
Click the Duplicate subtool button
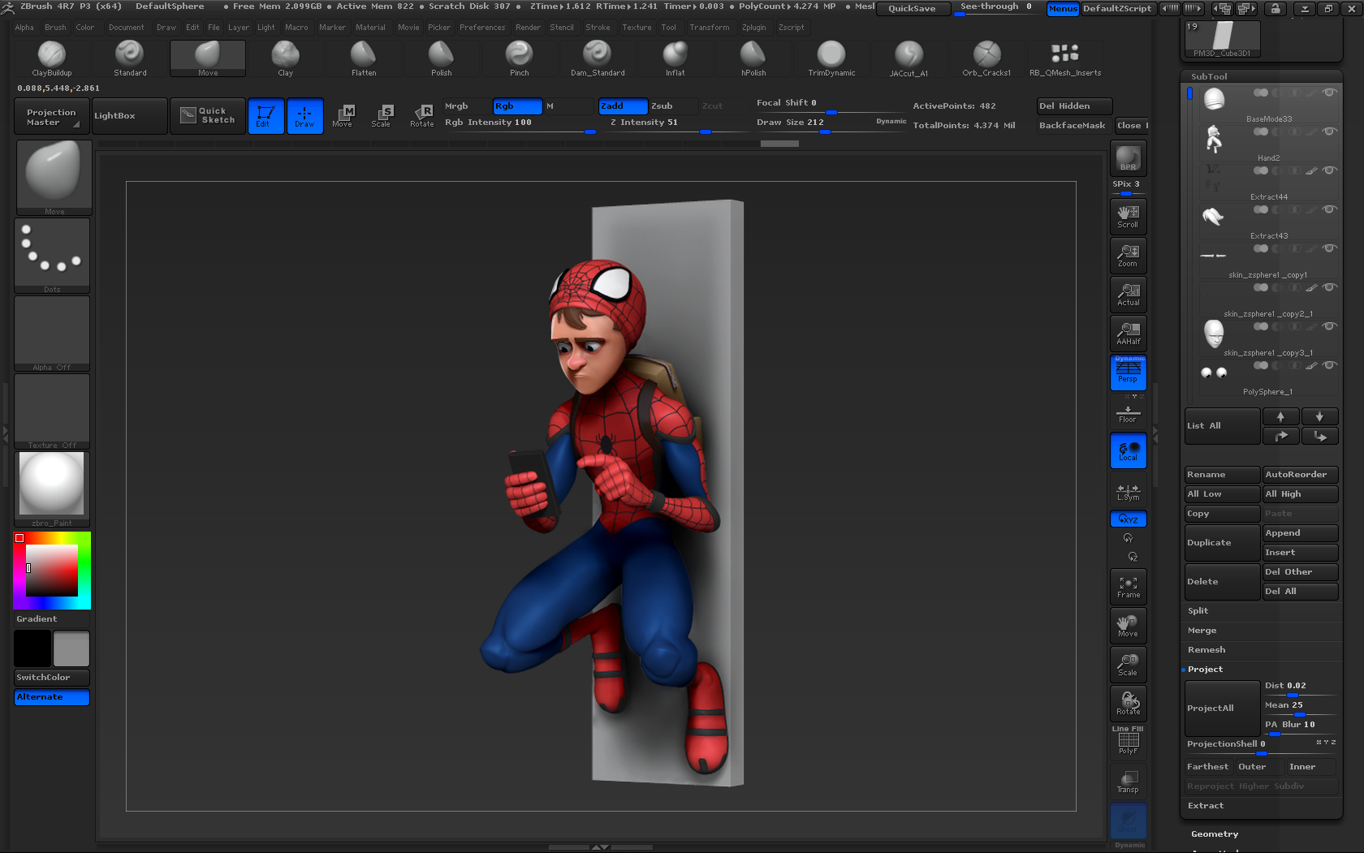click(x=1222, y=543)
